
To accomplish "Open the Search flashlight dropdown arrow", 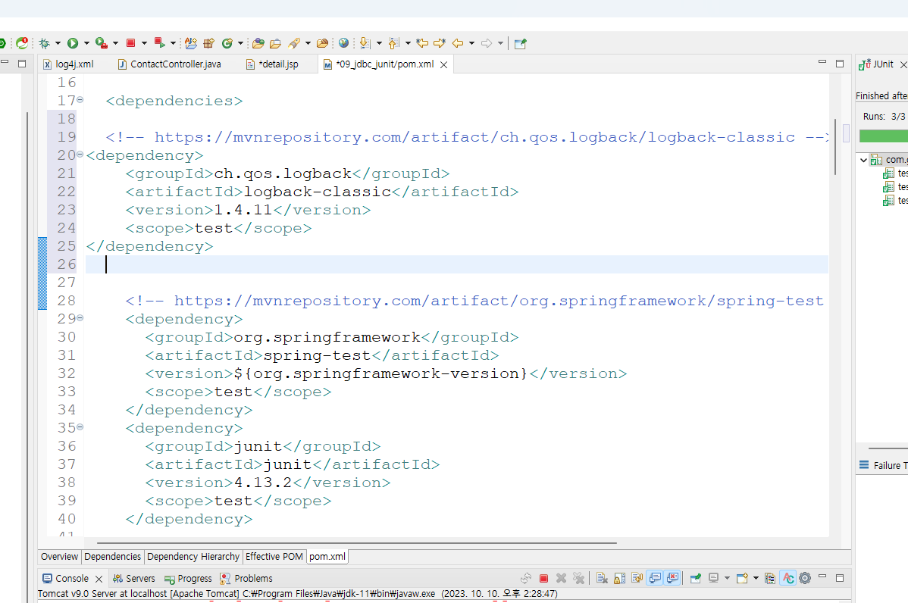I will point(308,43).
